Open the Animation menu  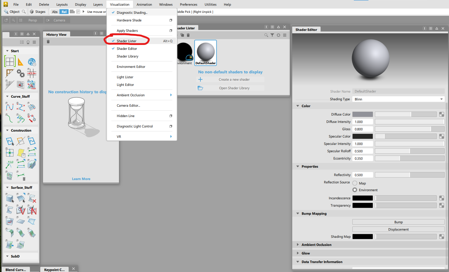144,4
